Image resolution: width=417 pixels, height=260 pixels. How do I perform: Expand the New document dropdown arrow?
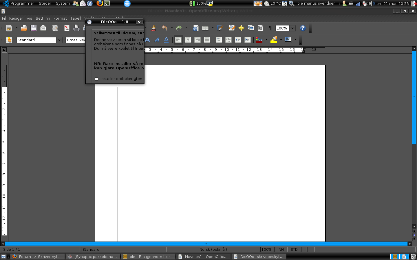[x=17, y=28]
